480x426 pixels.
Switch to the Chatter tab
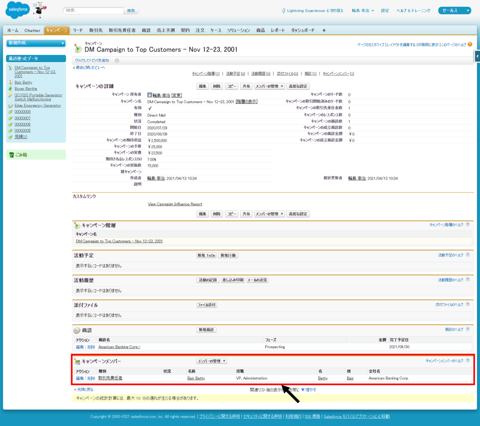point(32,30)
